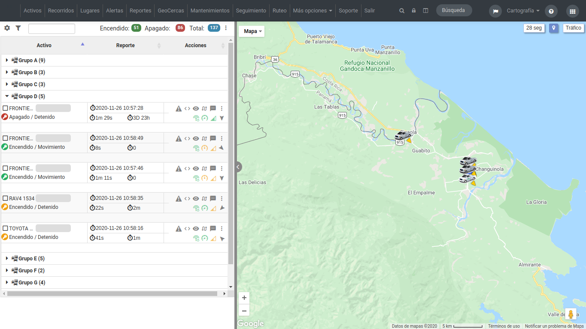This screenshot has width=586, height=329.
Task: Open message bubble on the 10:57:46 row
Action: [213, 169]
